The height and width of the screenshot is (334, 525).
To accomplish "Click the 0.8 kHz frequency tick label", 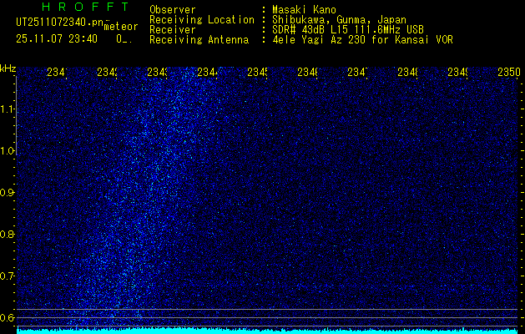I will [x=7, y=234].
